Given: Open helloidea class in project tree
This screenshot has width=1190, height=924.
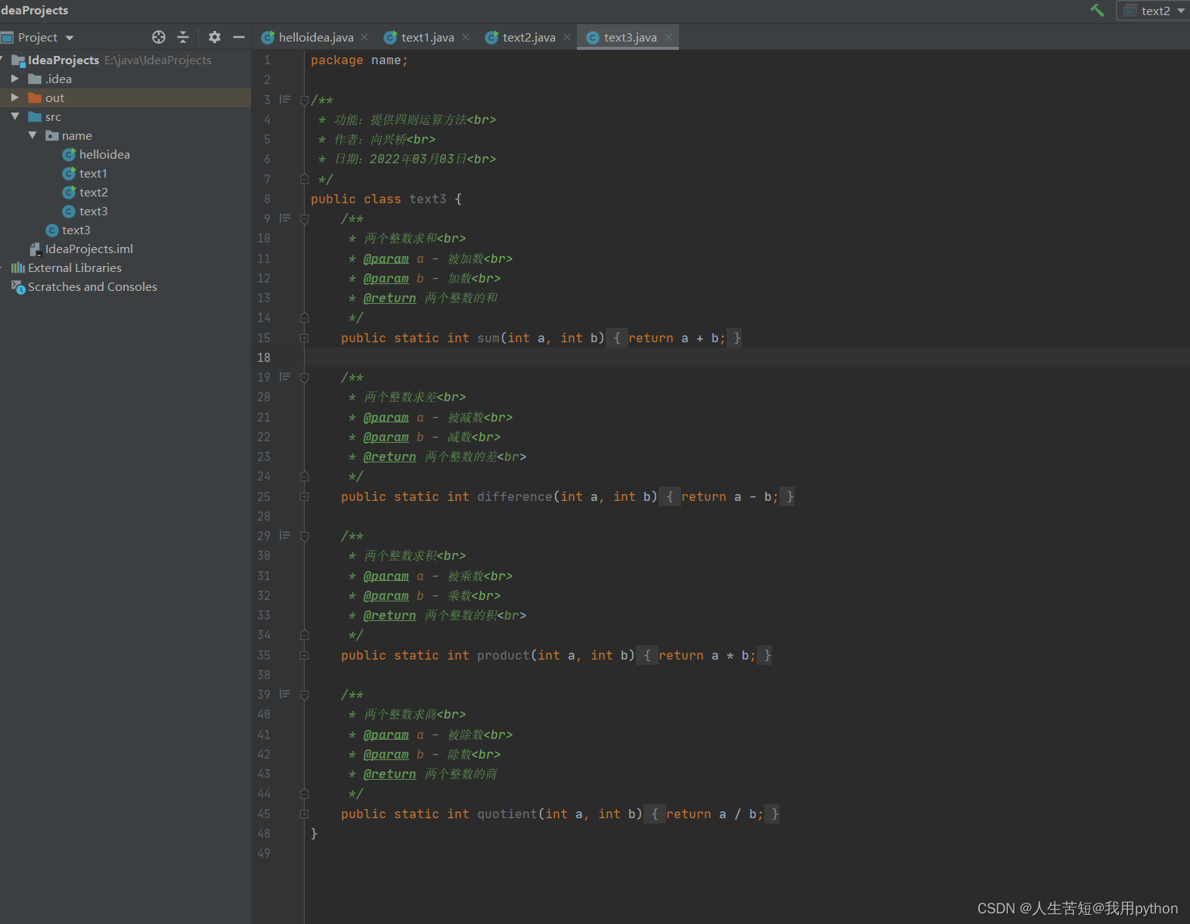Looking at the screenshot, I should tap(96, 154).
